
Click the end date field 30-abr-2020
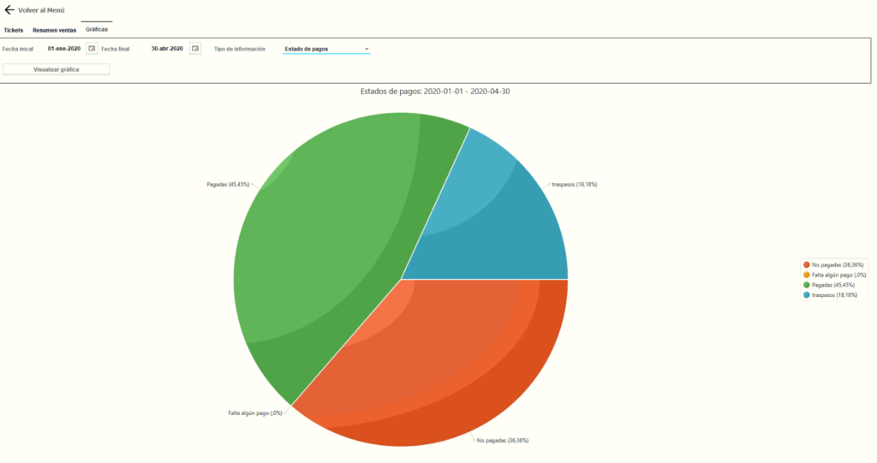(167, 49)
